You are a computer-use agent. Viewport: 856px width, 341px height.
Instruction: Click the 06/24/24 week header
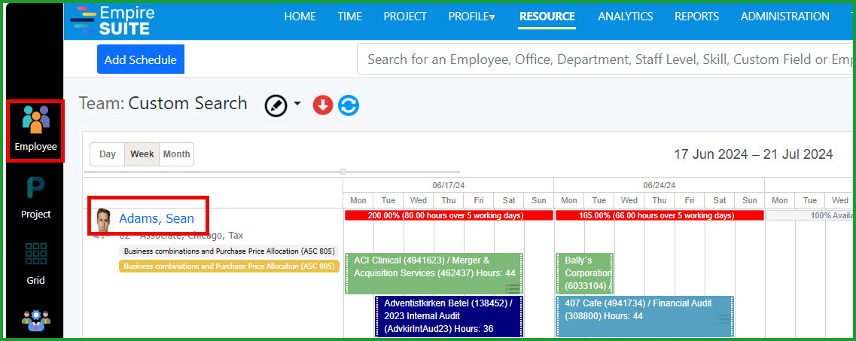pyautogui.click(x=659, y=185)
